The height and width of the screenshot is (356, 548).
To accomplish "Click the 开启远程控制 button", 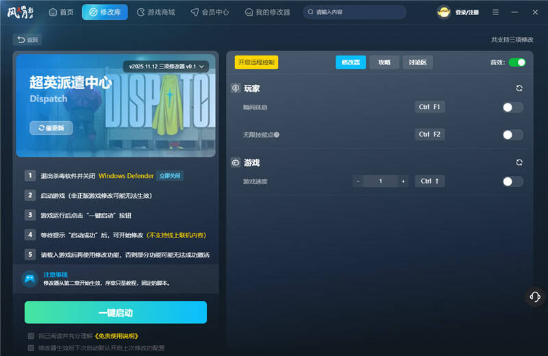I will (256, 62).
